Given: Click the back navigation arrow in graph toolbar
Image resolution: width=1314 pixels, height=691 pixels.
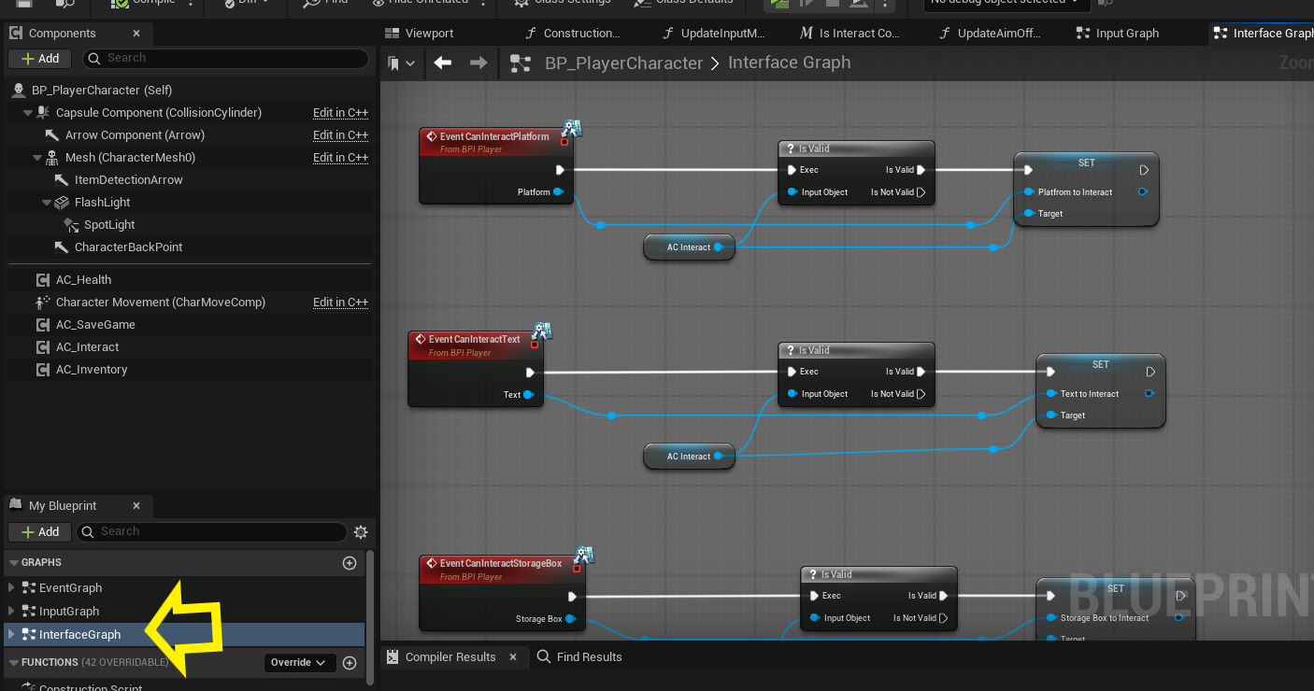Looking at the screenshot, I should click(x=443, y=63).
